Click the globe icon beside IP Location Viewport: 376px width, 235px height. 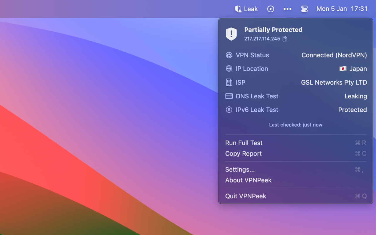point(229,68)
